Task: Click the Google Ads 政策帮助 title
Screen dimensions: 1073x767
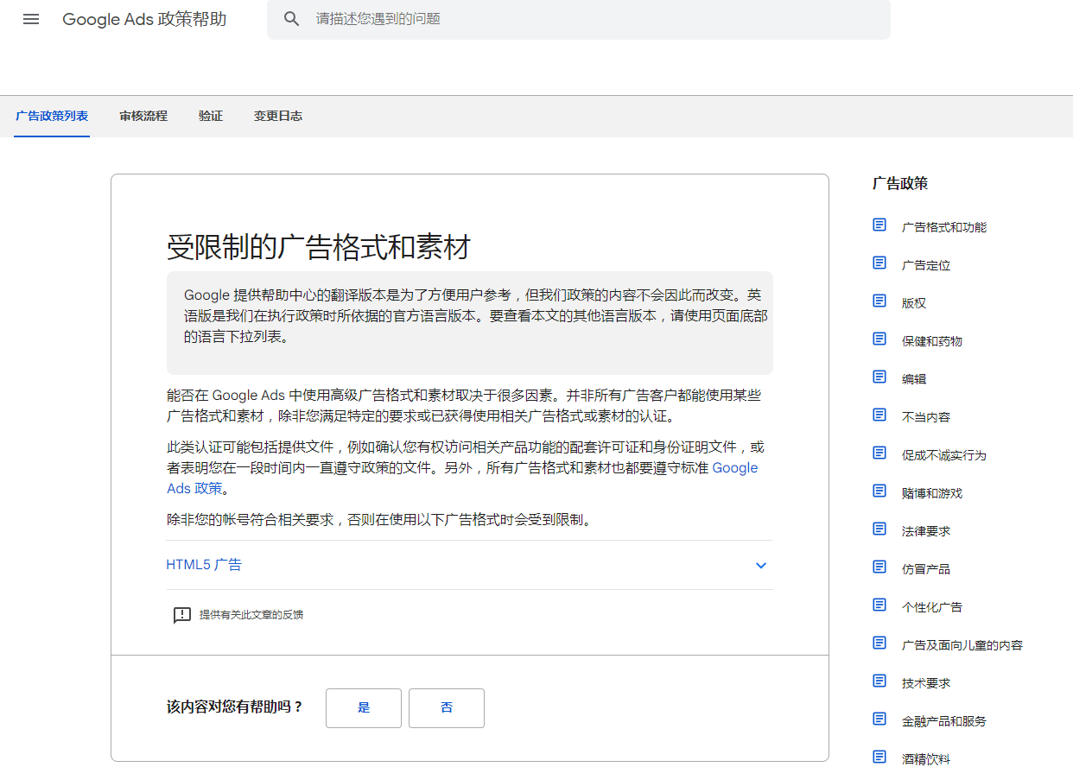Action: (x=144, y=19)
